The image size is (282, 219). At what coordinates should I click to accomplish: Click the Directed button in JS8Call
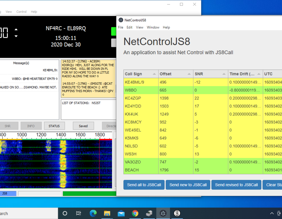(109, 126)
